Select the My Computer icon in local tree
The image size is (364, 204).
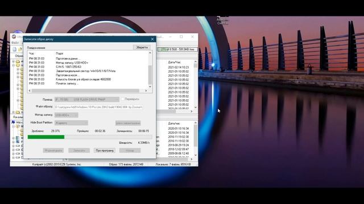click(13, 122)
